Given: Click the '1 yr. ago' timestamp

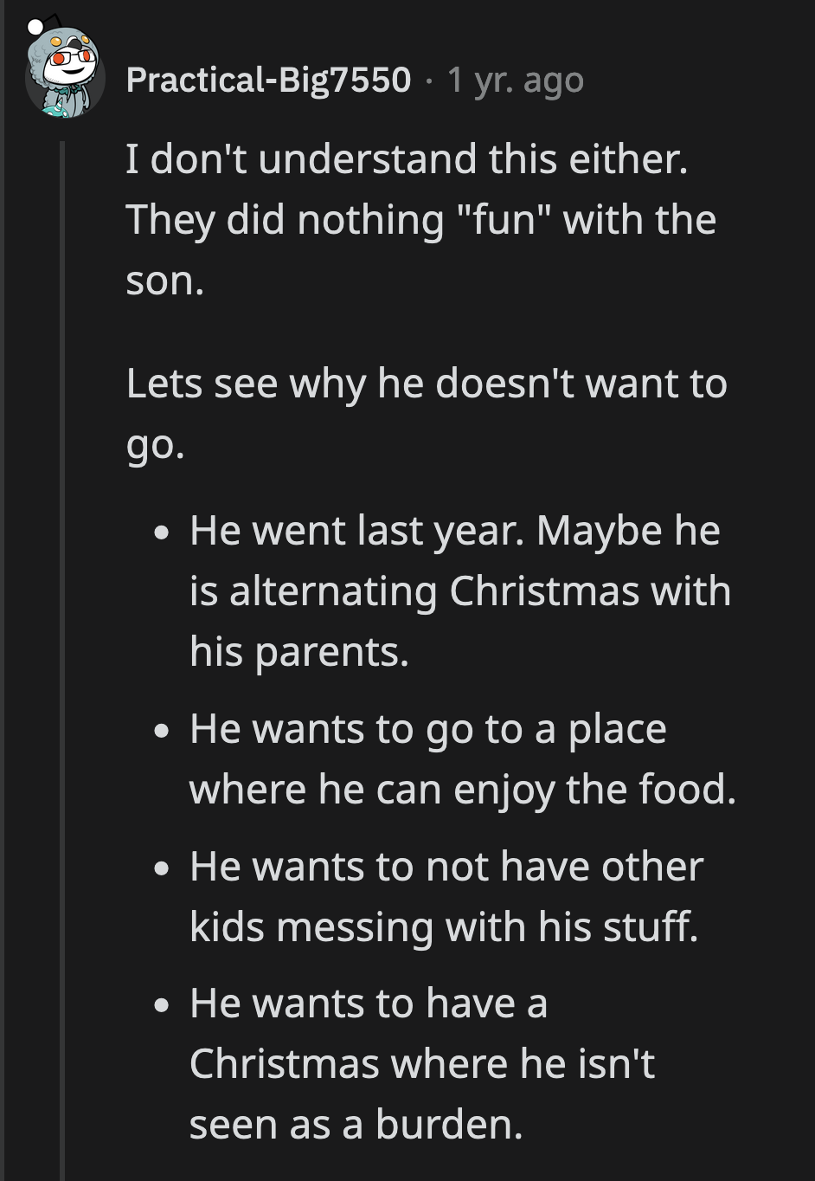Looking at the screenshot, I should tap(515, 79).
